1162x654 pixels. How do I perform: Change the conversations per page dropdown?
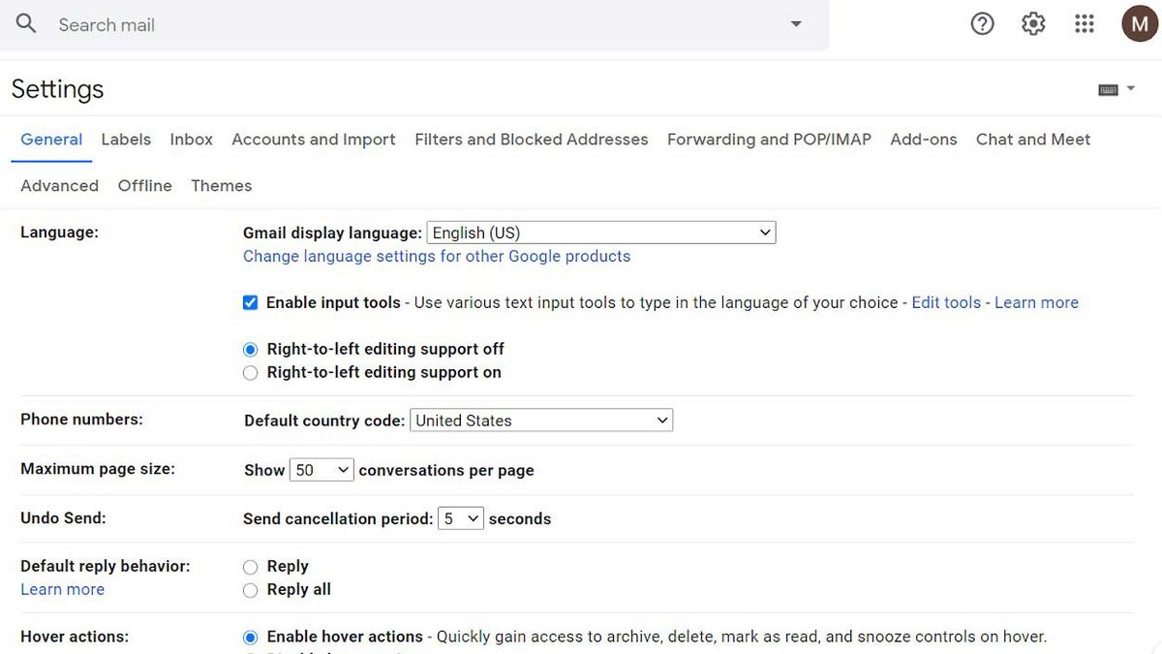click(321, 469)
